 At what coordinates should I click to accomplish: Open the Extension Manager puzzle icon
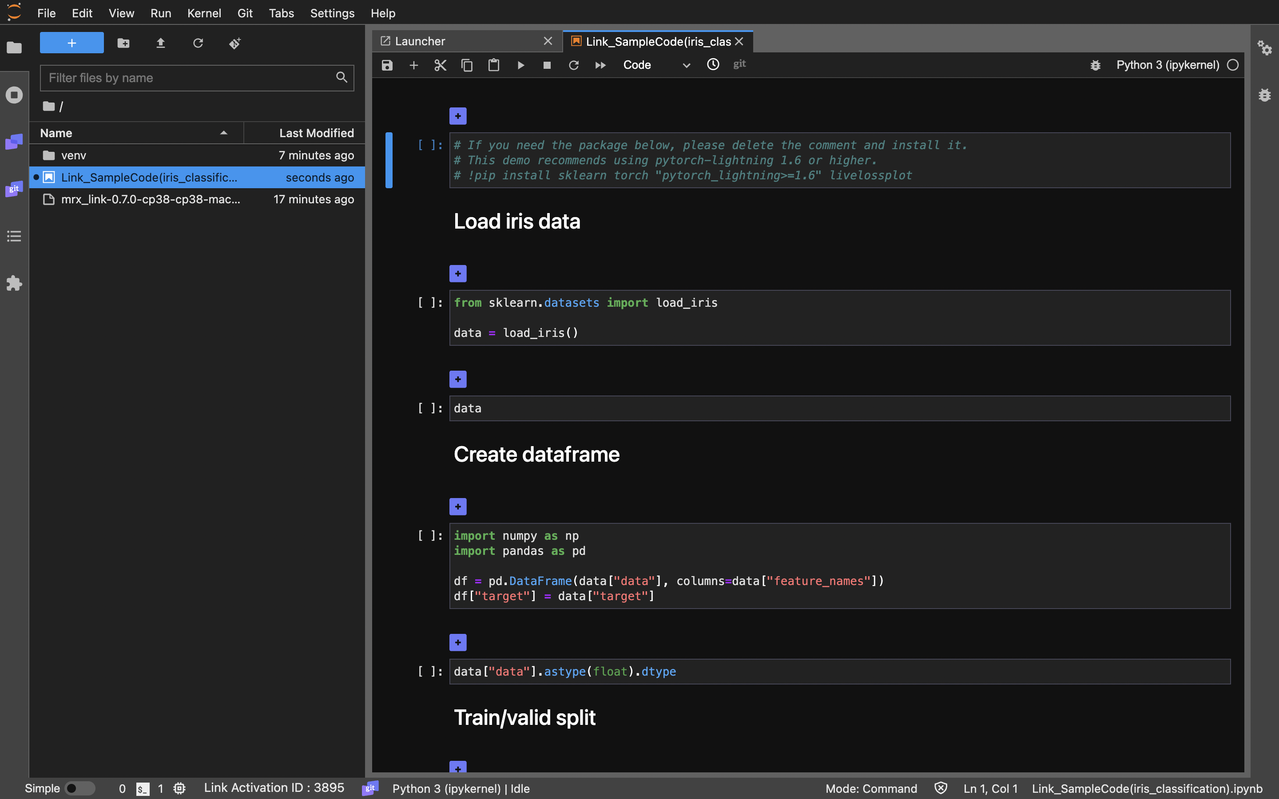click(14, 283)
